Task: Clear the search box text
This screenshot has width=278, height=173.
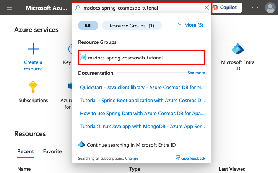Action: (x=206, y=8)
